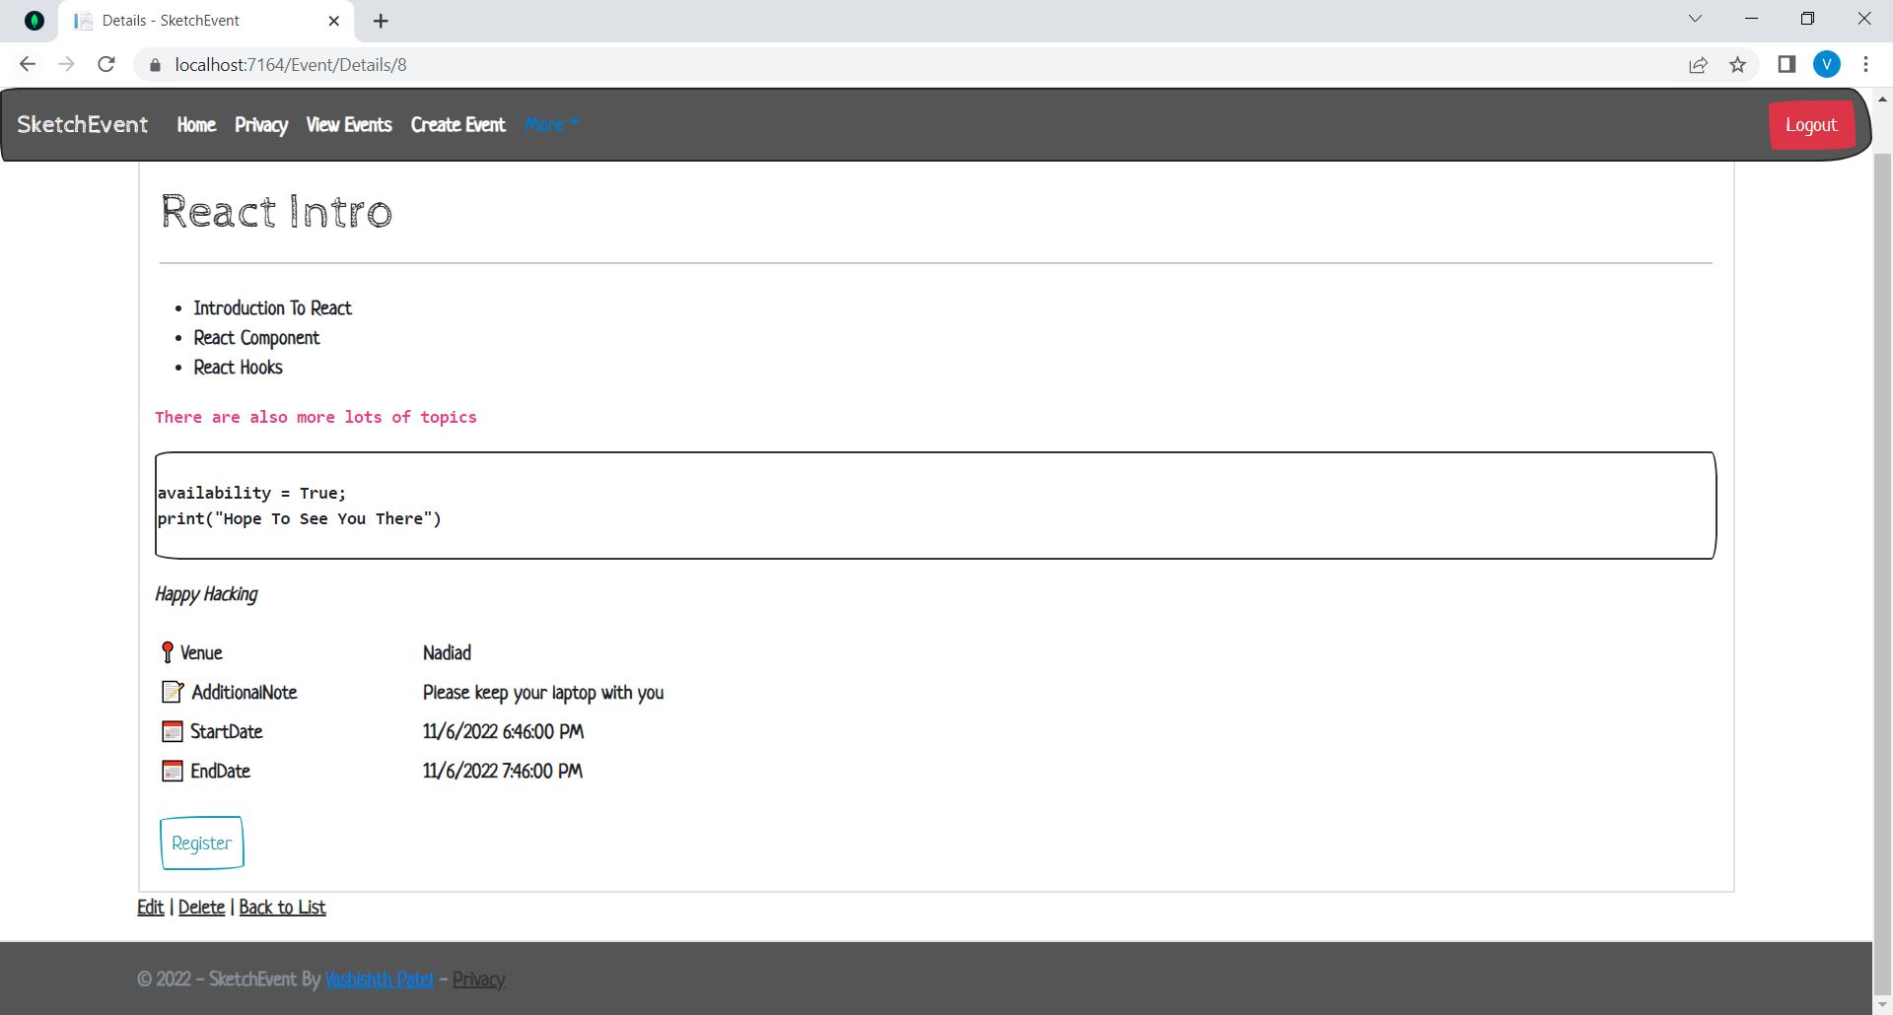Screen dimensions: 1893x1015
Task: Click the 'Happy Hacking' text
Action: click(206, 594)
